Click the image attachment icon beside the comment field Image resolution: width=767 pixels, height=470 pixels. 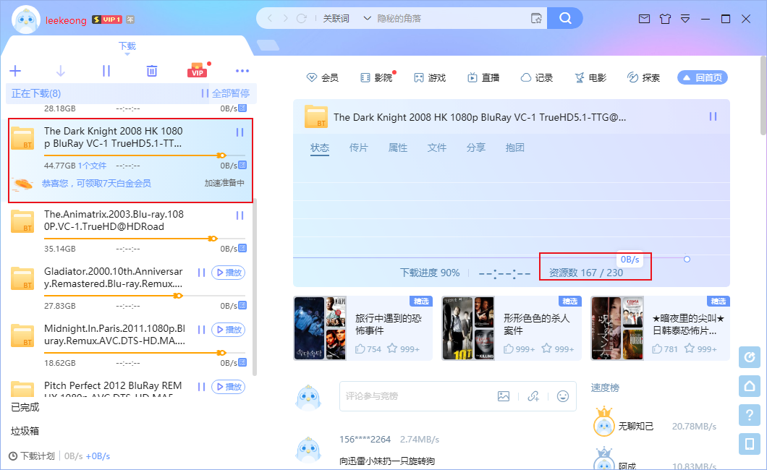tap(504, 396)
